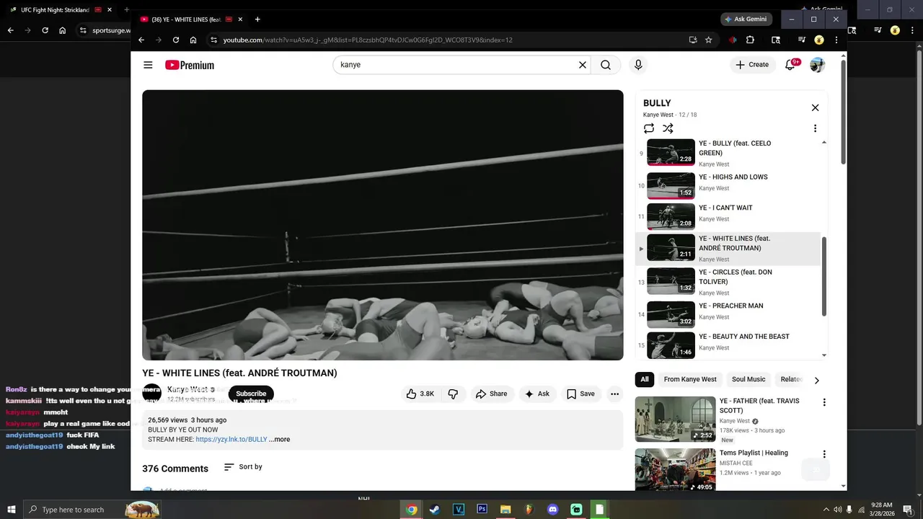Open Chrome extensions puzzle icon
Screen dimensions: 923x519
point(750,40)
